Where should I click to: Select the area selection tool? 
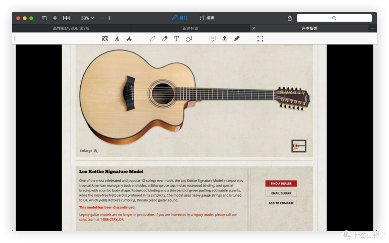(260, 39)
